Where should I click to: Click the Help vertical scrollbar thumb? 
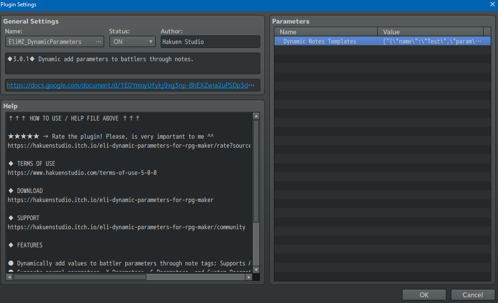click(256, 171)
